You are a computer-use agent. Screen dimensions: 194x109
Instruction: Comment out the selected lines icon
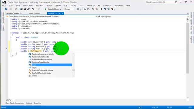pyautogui.click(x=93, y=9)
